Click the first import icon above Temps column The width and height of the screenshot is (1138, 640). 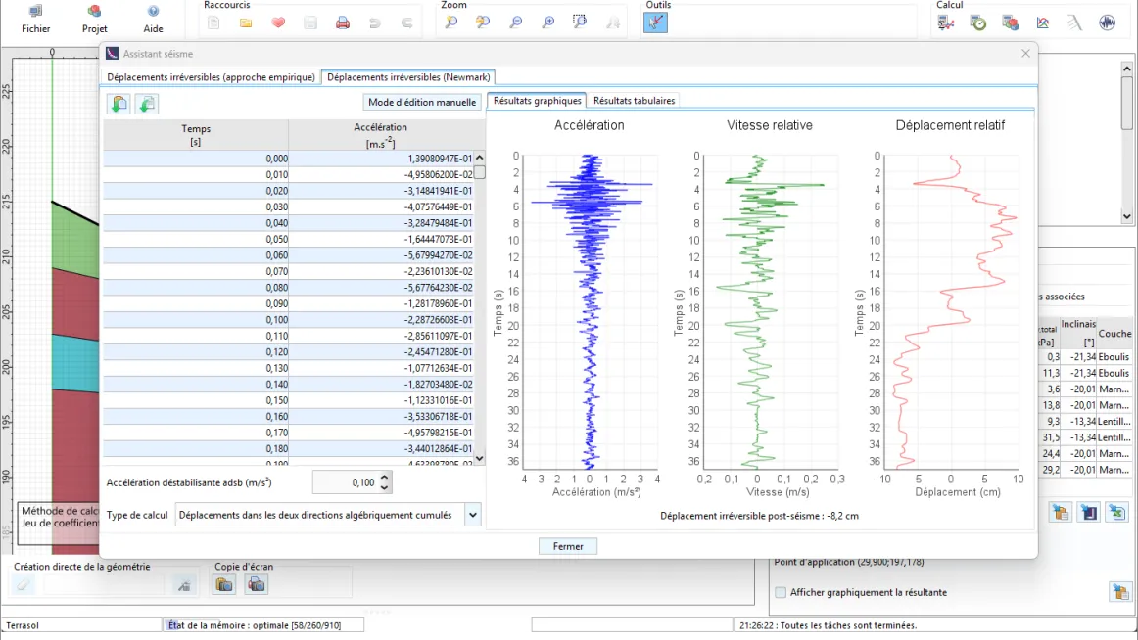[119, 104]
